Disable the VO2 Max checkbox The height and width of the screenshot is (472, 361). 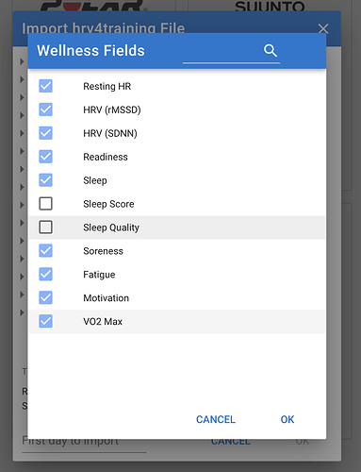[x=45, y=321]
